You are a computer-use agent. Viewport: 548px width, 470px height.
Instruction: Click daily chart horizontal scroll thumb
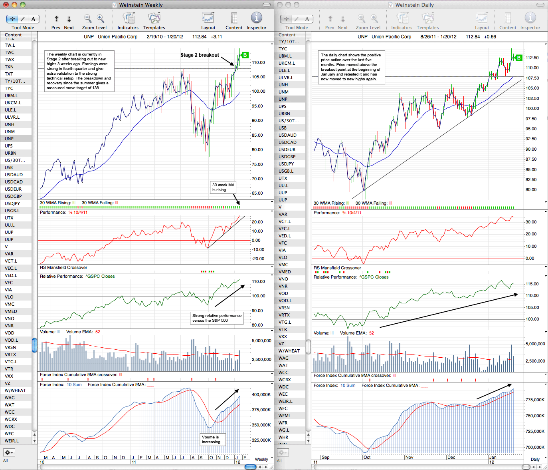[x=526, y=467]
